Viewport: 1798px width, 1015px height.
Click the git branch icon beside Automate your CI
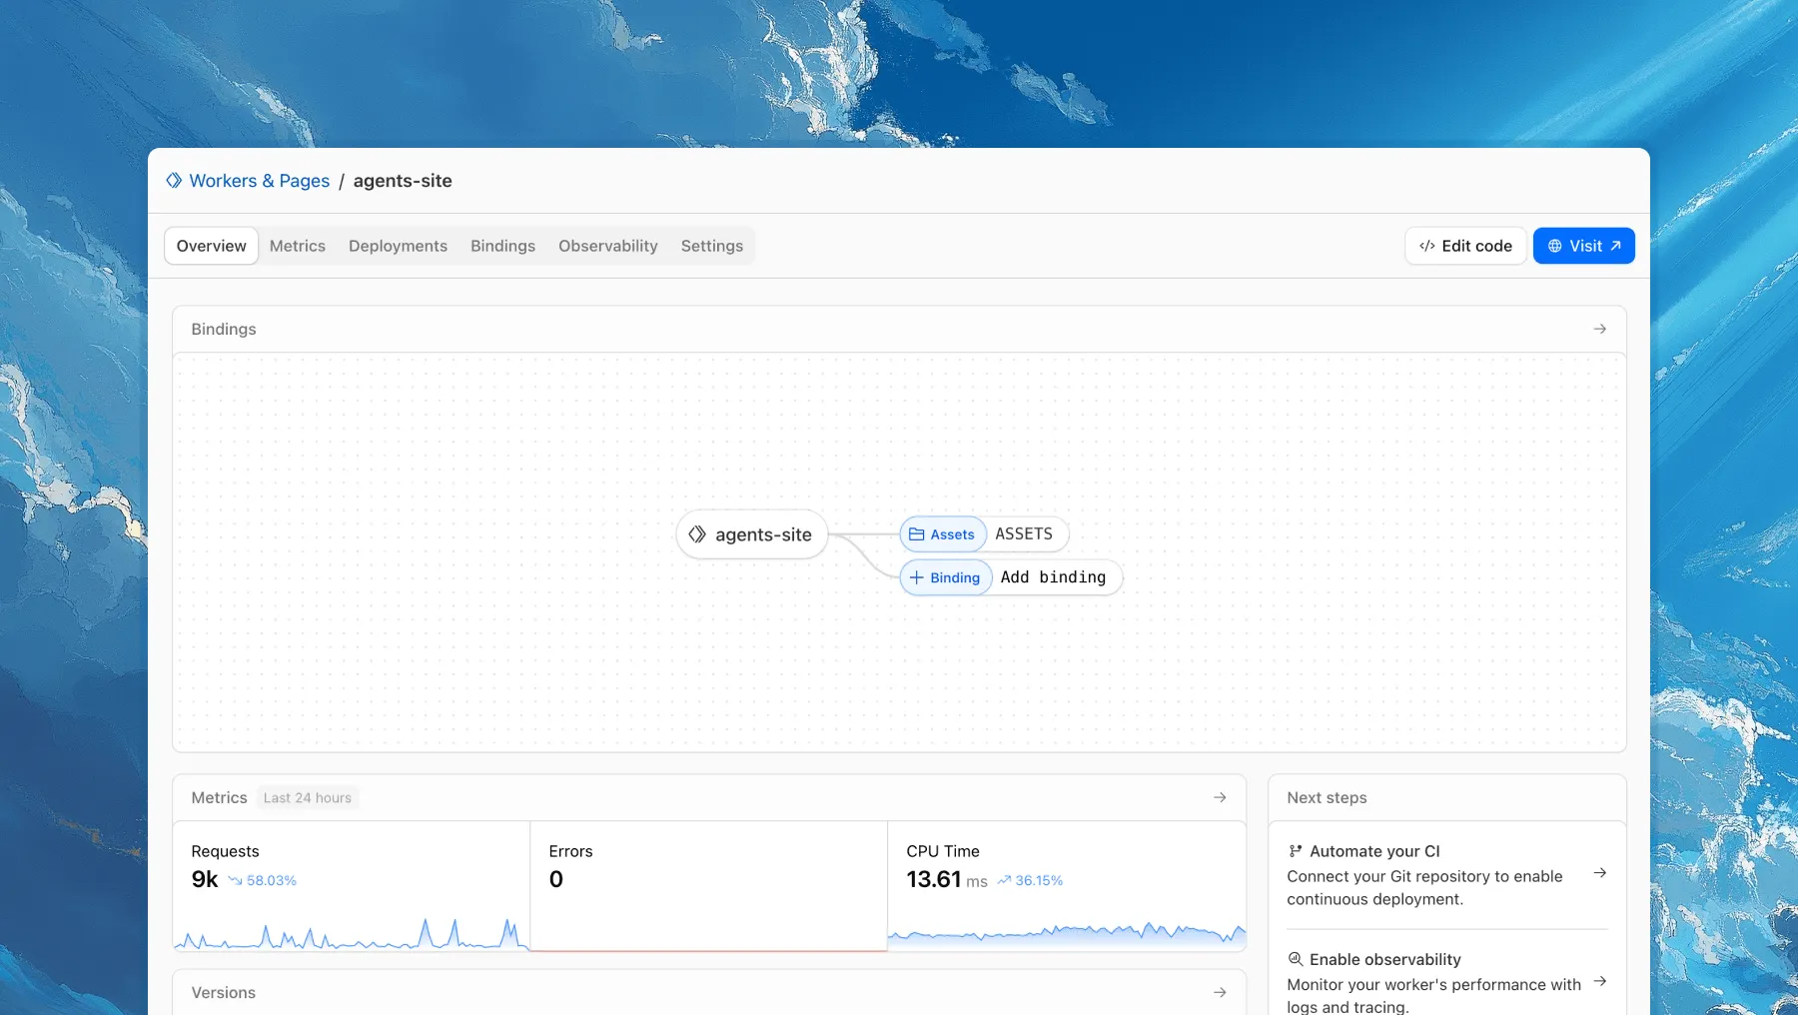click(x=1296, y=850)
